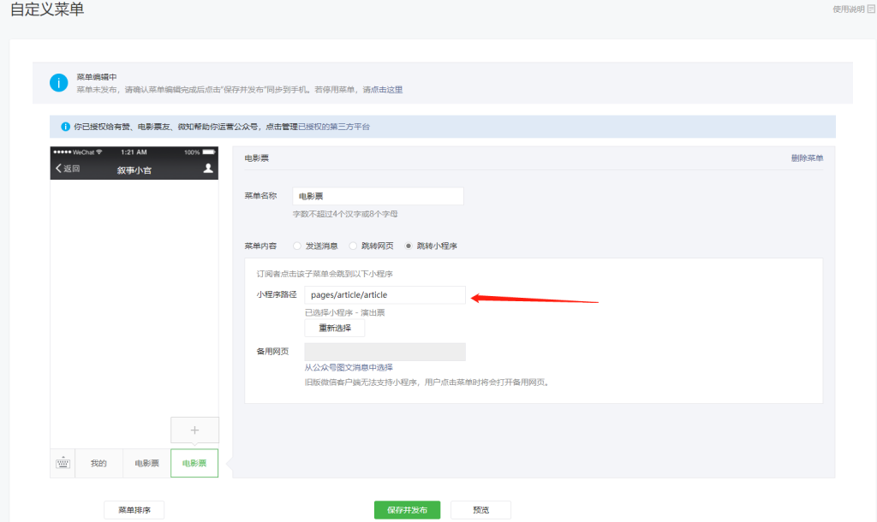877x522 pixels.
Task: Switch to the 我的 menu tab
Action: [x=98, y=462]
